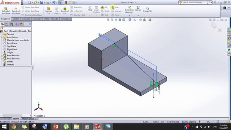Click the Zoom to Fit icon

[x=108, y=20]
